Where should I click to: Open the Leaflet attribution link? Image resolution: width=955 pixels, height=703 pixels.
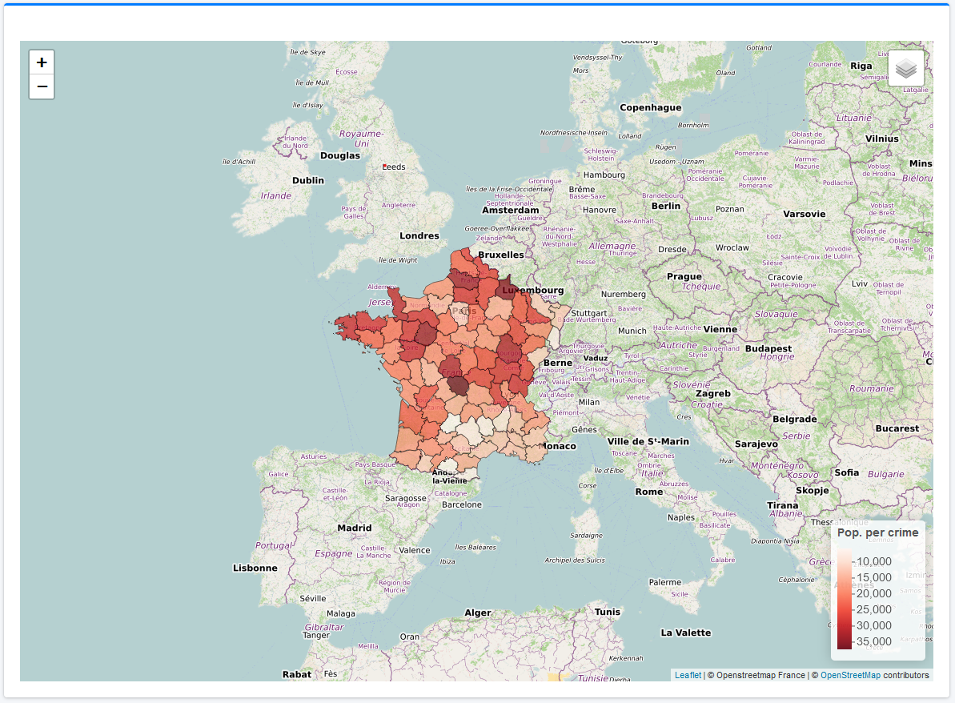pos(688,675)
